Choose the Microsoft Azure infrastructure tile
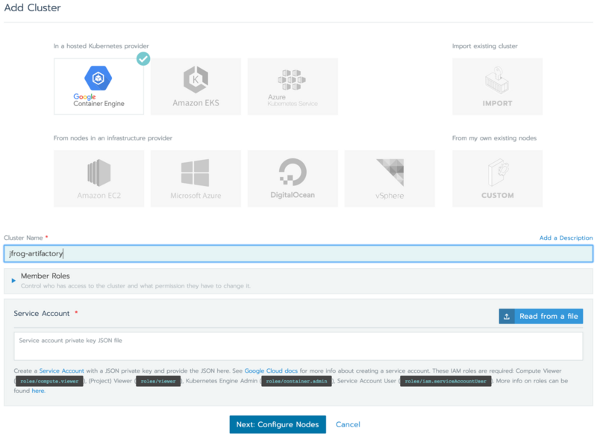The width and height of the screenshot is (597, 437). (x=196, y=179)
